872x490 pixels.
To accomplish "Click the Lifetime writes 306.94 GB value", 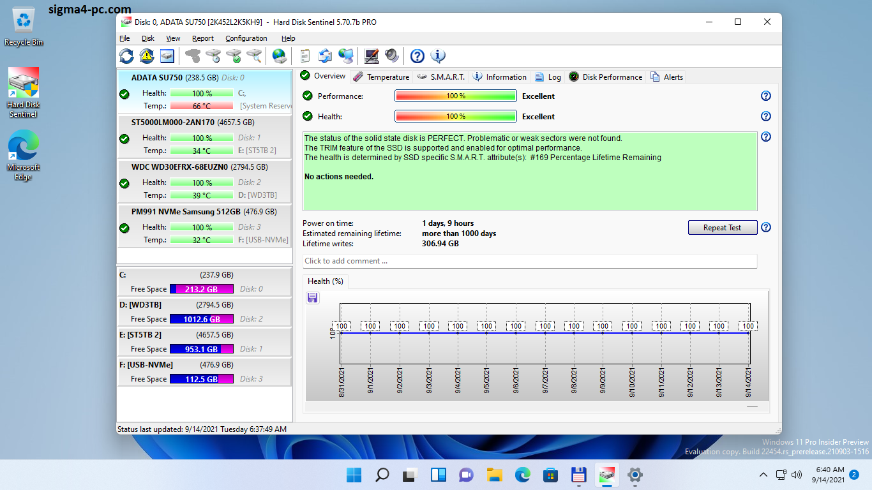I will (440, 244).
